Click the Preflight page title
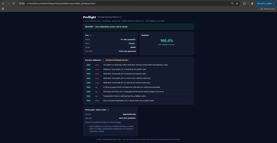 [90, 17]
